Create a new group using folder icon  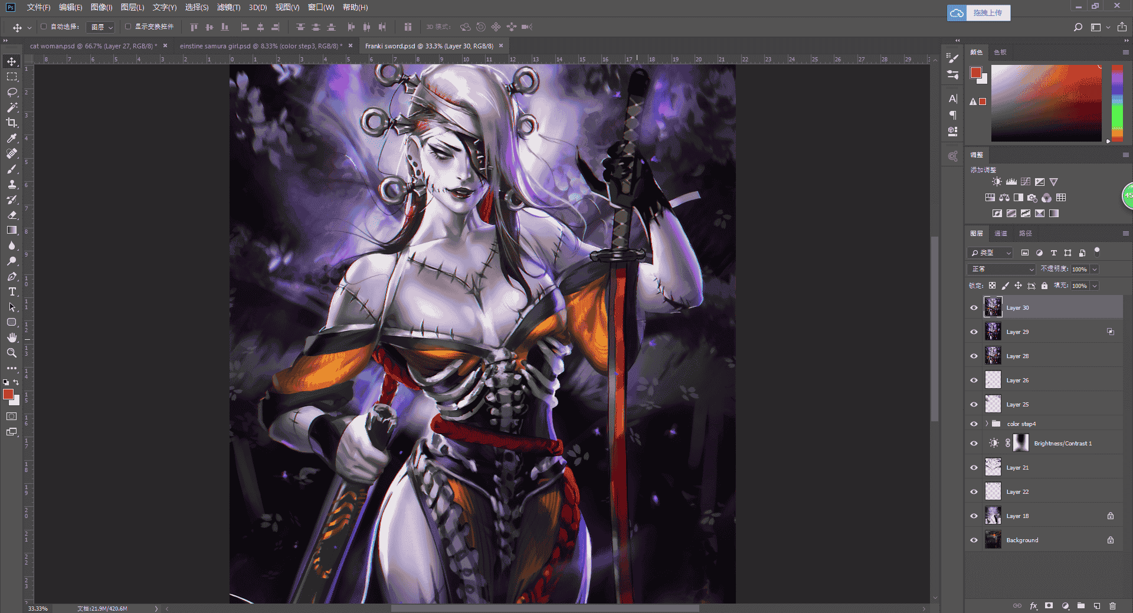coord(1081,606)
